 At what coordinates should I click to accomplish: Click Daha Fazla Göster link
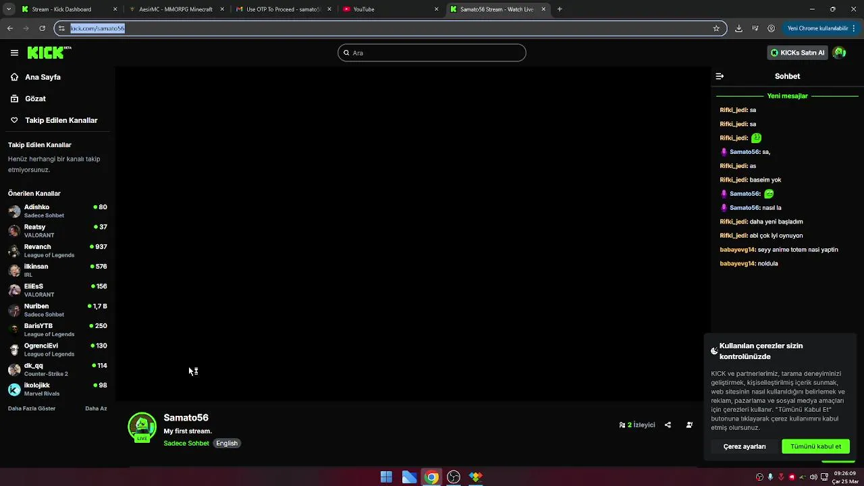(x=32, y=408)
